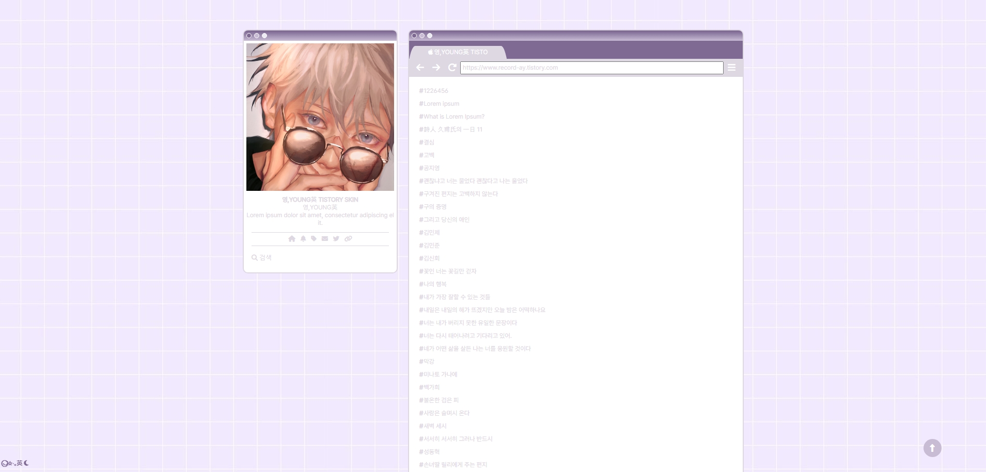Open the tag #김신회
Image resolution: width=986 pixels, height=472 pixels.
point(429,258)
